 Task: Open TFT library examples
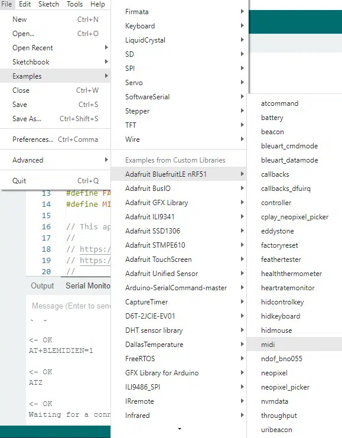click(x=178, y=125)
